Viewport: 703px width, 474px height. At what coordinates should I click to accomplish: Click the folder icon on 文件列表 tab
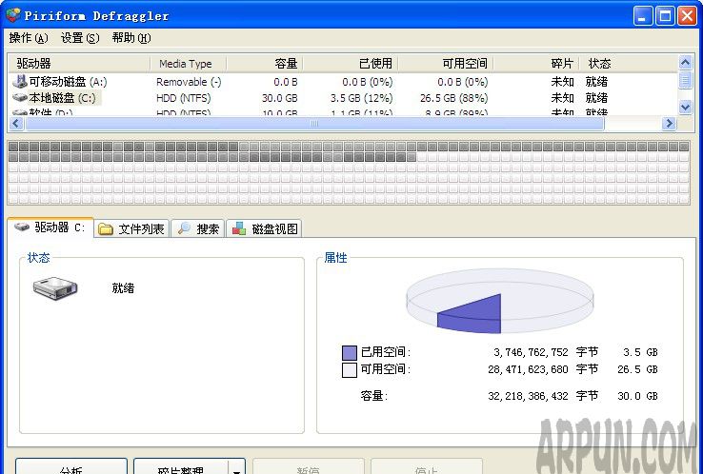coord(106,229)
